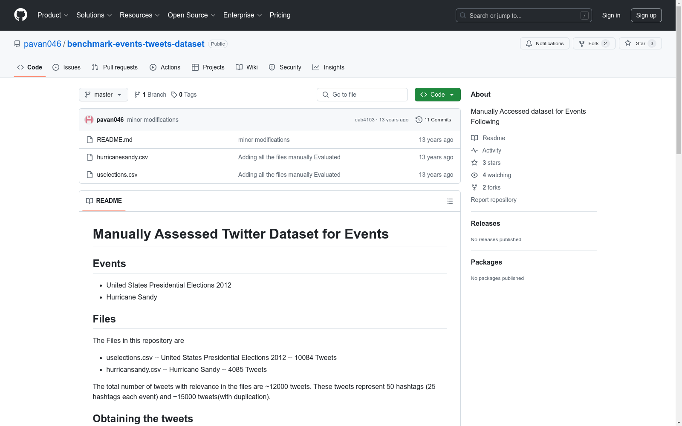Open the README outline icon
This screenshot has height=426, width=682.
[450, 201]
